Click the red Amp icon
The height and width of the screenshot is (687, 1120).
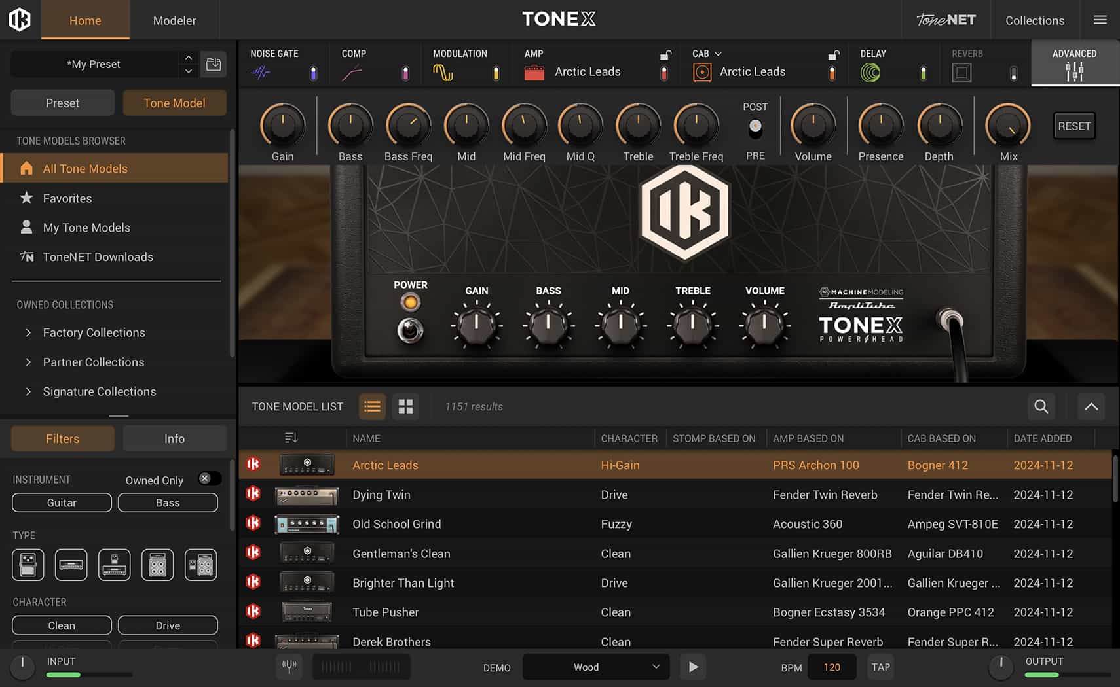(534, 73)
